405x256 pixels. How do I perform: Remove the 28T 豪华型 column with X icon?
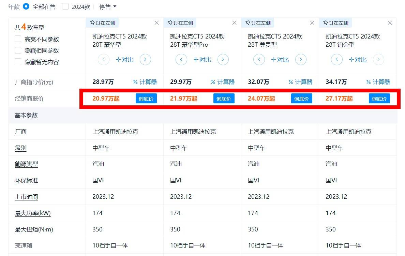click(156, 23)
